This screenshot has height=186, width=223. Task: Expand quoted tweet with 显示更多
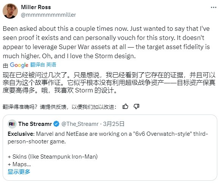pyautogui.click(x=19, y=172)
